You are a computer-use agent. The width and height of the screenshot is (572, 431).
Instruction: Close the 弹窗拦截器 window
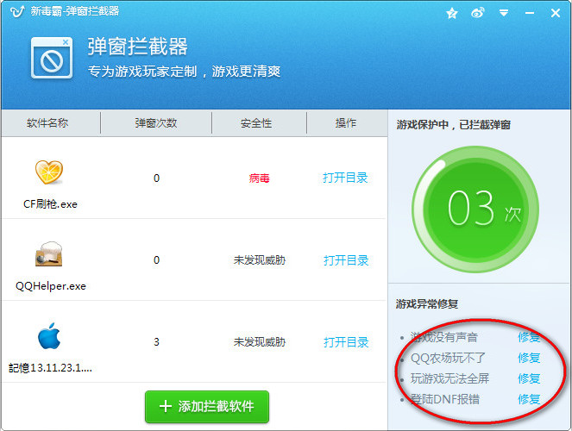coord(556,14)
